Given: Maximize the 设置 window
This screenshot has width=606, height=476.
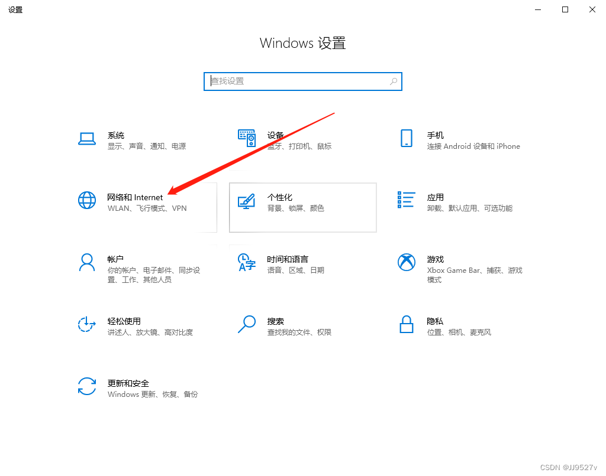Looking at the screenshot, I should (565, 9).
